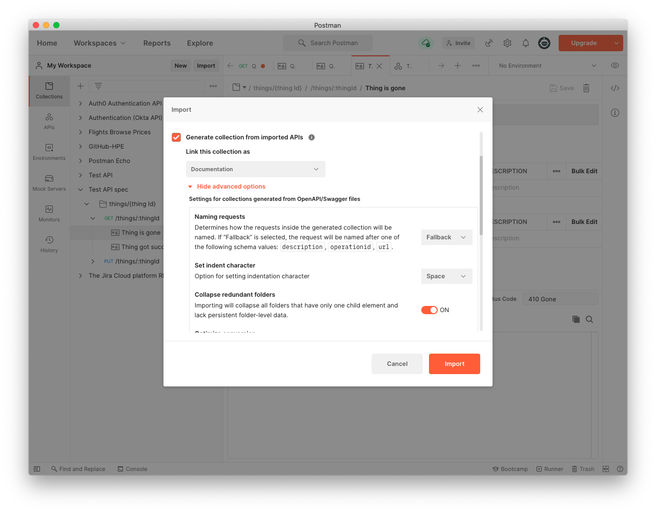Expand the Flights Browse Prices collection

[80, 132]
